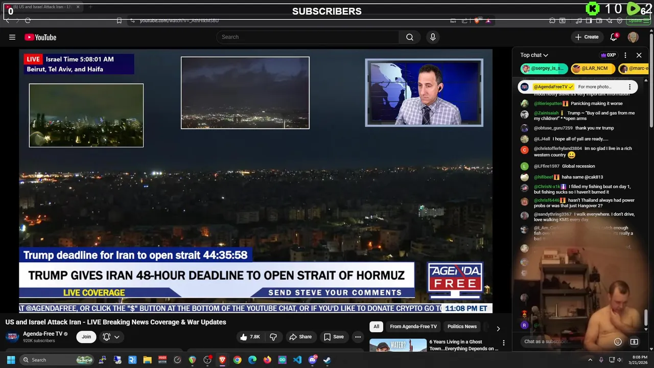Select the From Agenda-Free TV chip
654x368 pixels.
point(413,327)
